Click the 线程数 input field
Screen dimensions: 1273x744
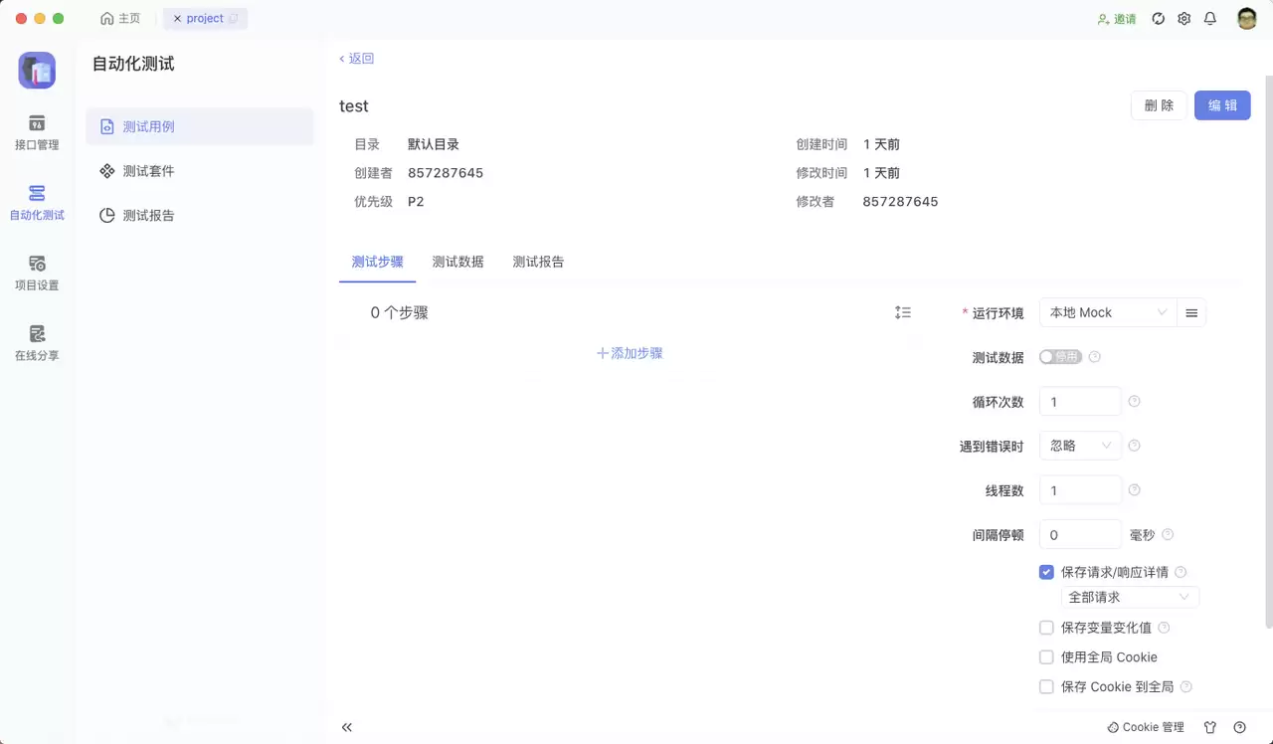tap(1080, 490)
